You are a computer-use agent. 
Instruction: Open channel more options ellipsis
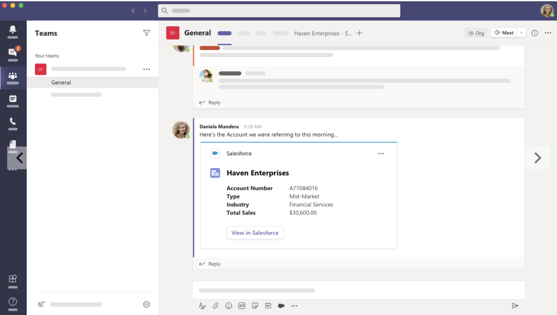click(548, 33)
